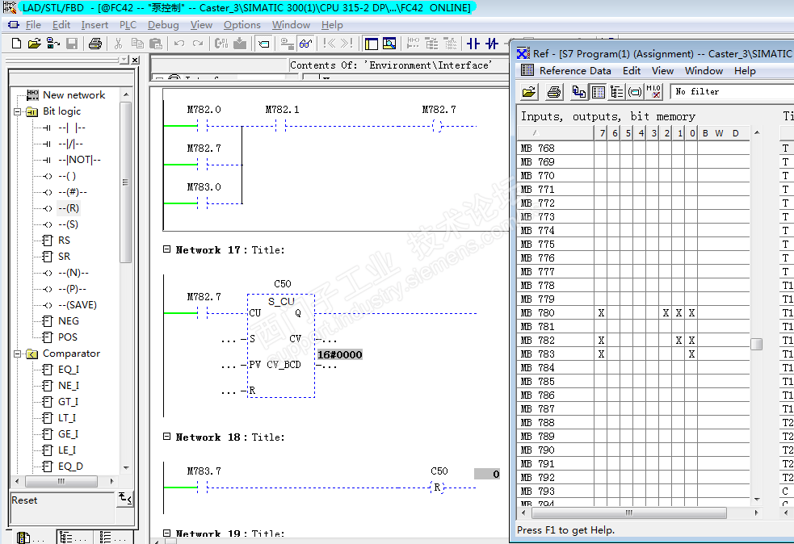This screenshot has width=794, height=544.
Task: Collapse Network 18
Action: point(166,436)
